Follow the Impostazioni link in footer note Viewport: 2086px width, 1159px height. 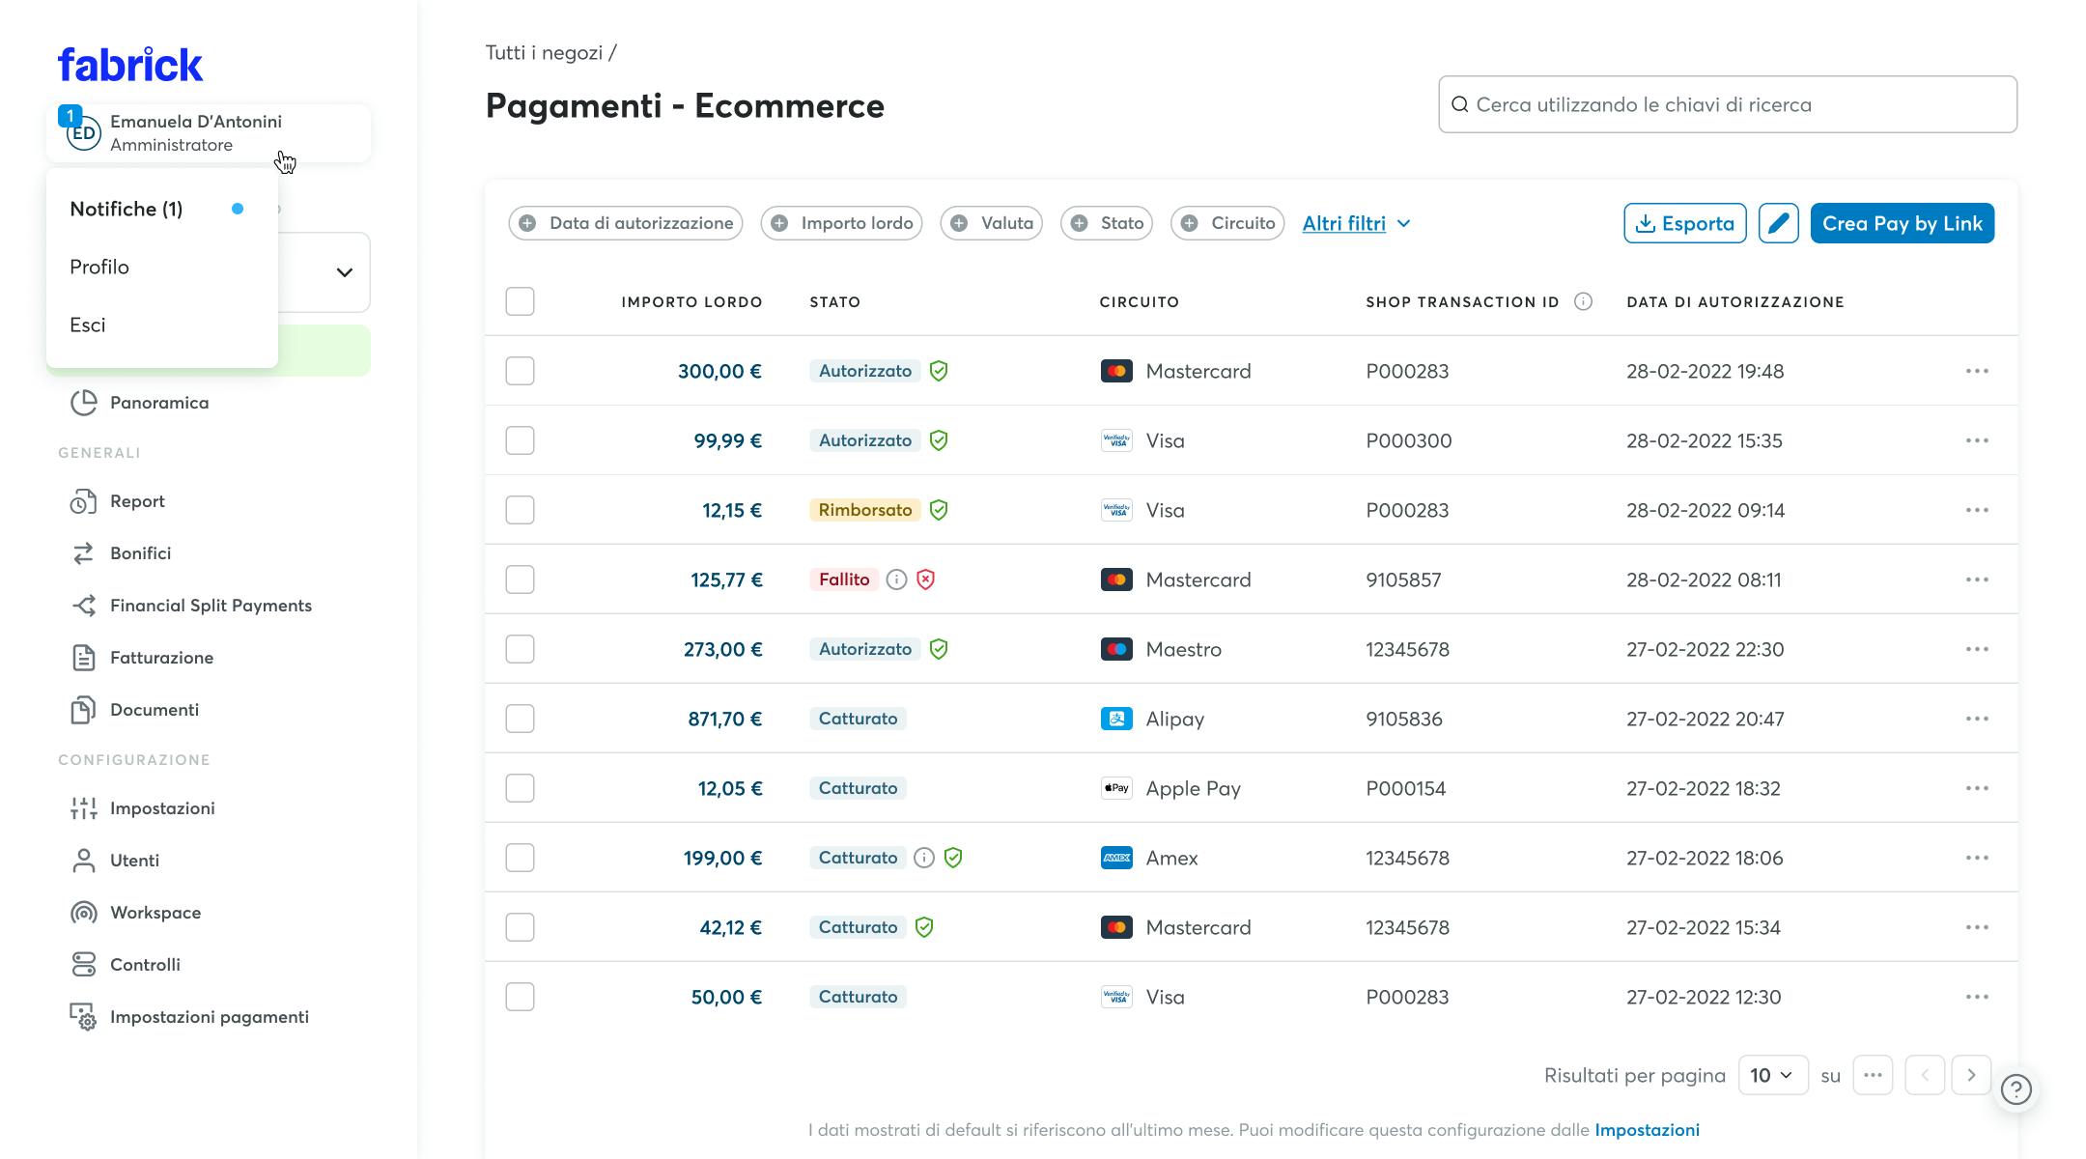point(1647,1130)
